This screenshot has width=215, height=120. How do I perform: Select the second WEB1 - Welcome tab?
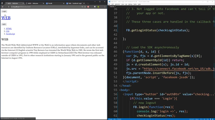[33, 3]
